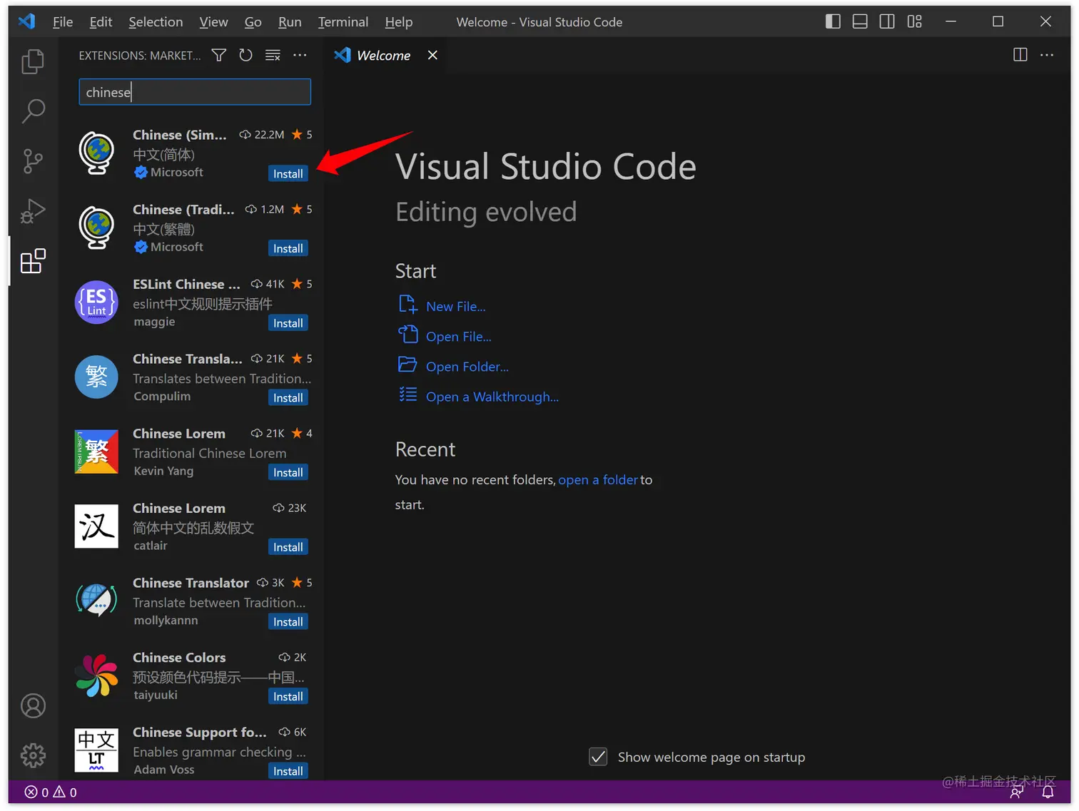Open Run and Debug view icon
The width and height of the screenshot is (1079, 811).
33,211
